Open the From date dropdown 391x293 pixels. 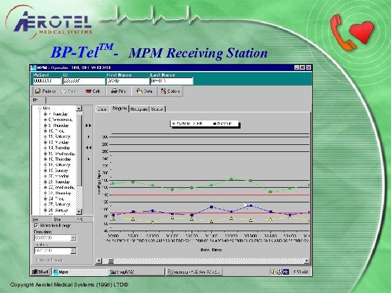point(73,238)
